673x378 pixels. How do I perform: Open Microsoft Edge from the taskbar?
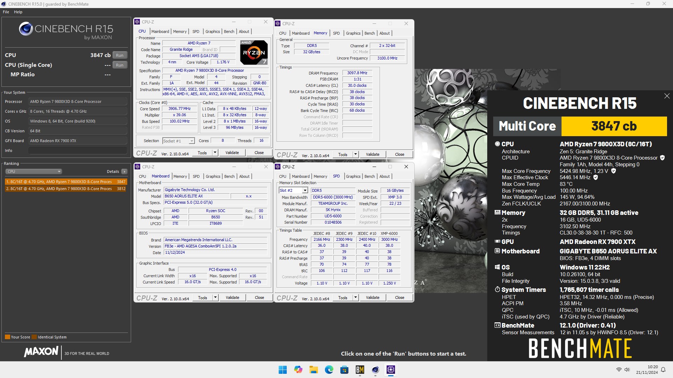point(329,370)
